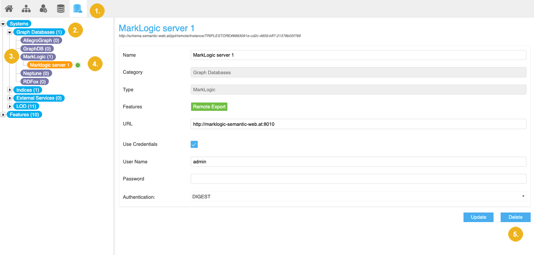Expand the LOD tree node
Screen dimensions: 534x255
(x=10, y=106)
